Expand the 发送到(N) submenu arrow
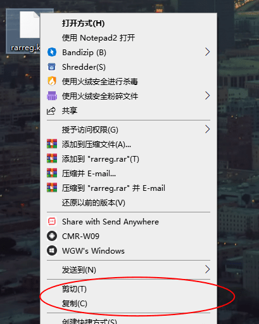 point(208,269)
